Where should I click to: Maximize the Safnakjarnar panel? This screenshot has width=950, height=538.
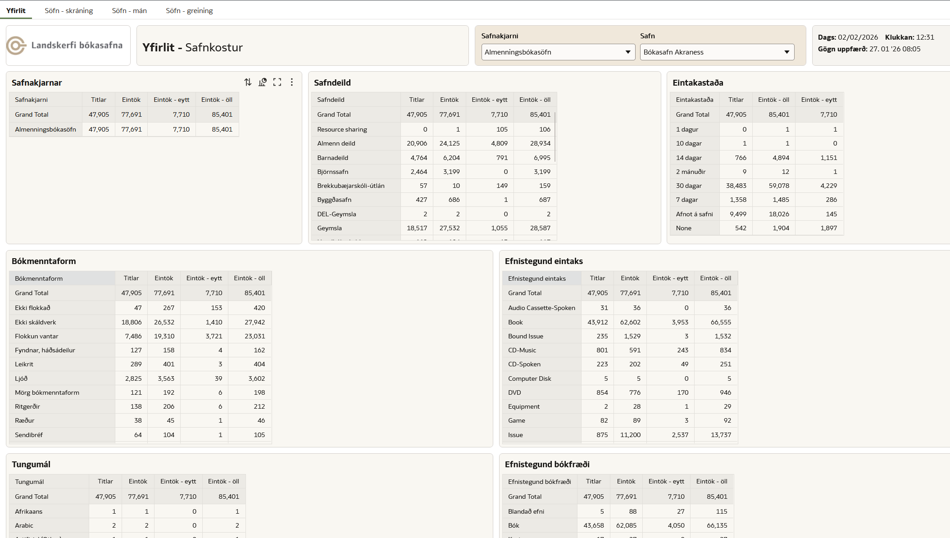[x=277, y=82]
